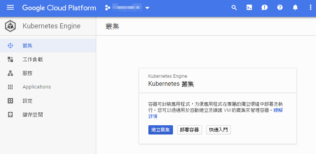Click the 儲存空間 storage disk icon
This screenshot has width=316, height=154.
[10, 115]
